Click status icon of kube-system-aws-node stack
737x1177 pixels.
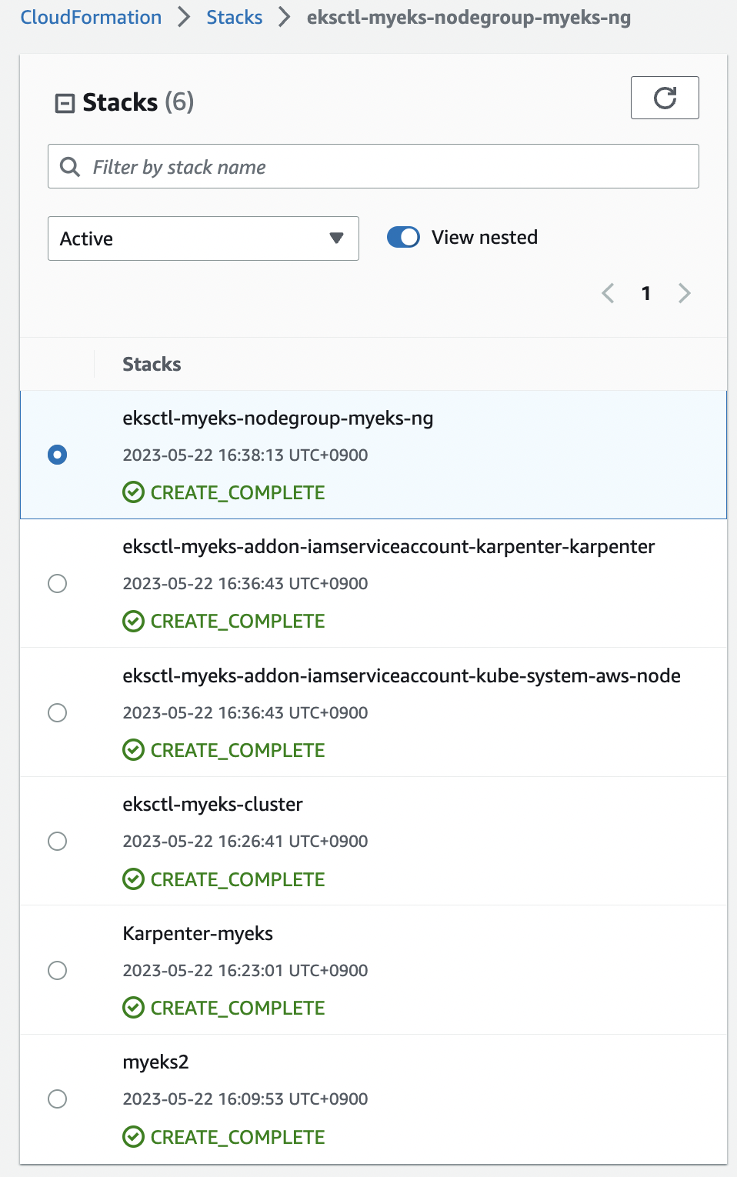tap(133, 750)
